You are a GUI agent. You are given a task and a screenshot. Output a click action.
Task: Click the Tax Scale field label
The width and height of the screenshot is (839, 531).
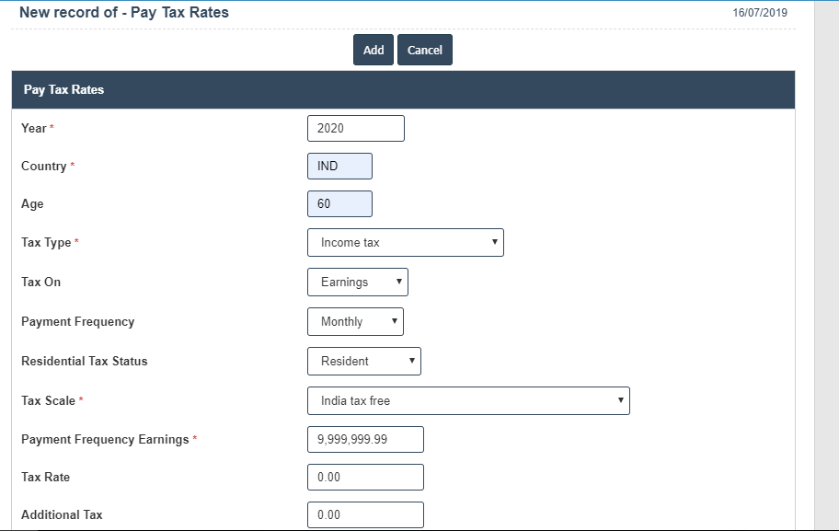(48, 401)
